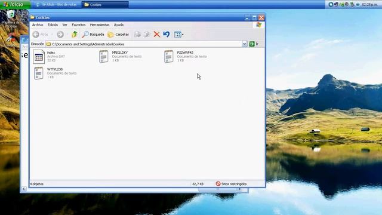The image size is (382, 215).
Task: Click Notepad window's right scroll arrow
Action: click(240, 189)
